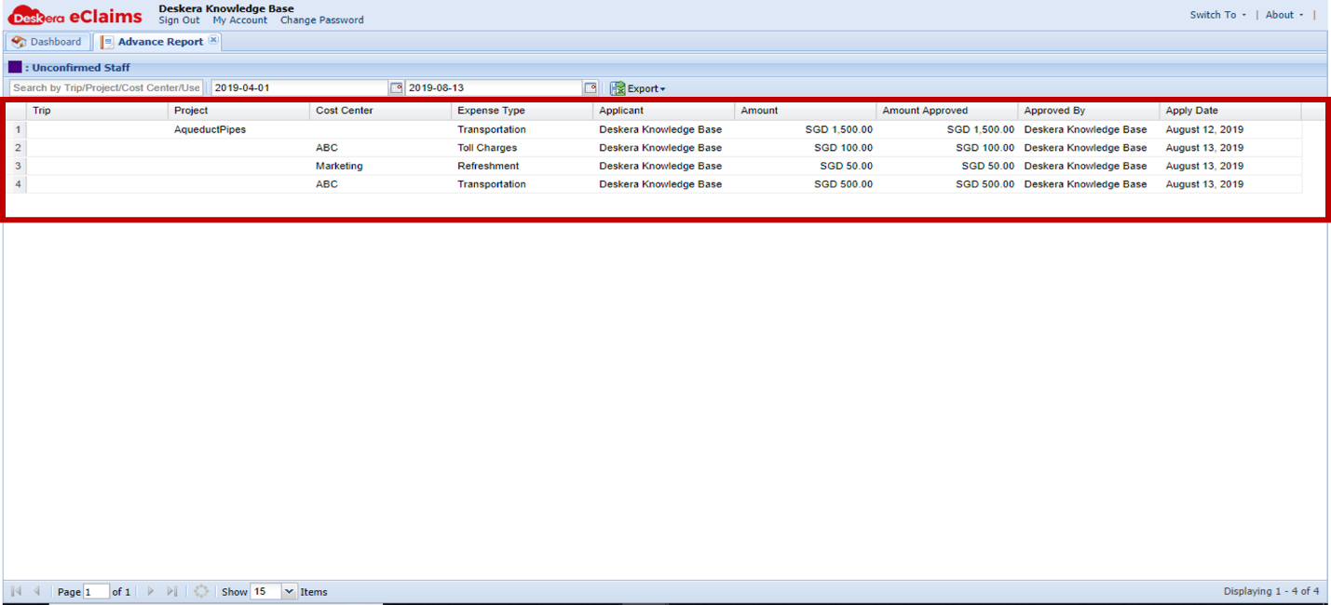The width and height of the screenshot is (1331, 605).
Task: Refresh the grid using paging refresh icon
Action: coord(201,591)
